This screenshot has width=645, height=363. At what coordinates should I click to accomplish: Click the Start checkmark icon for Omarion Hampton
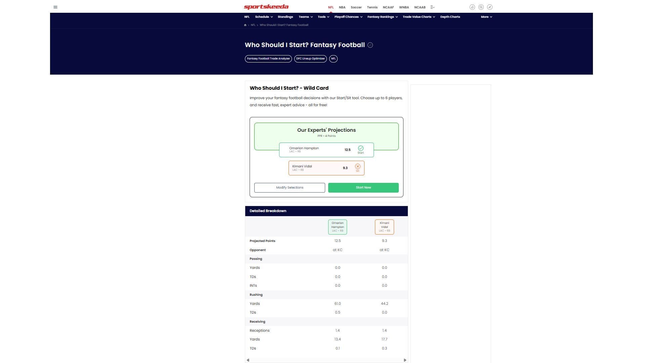point(360,149)
